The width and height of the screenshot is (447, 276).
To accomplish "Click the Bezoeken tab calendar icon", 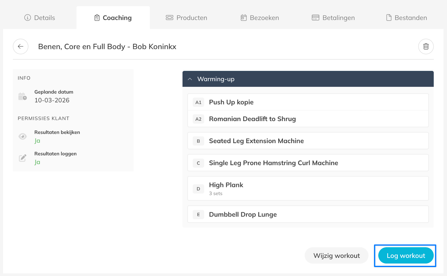I will point(244,18).
